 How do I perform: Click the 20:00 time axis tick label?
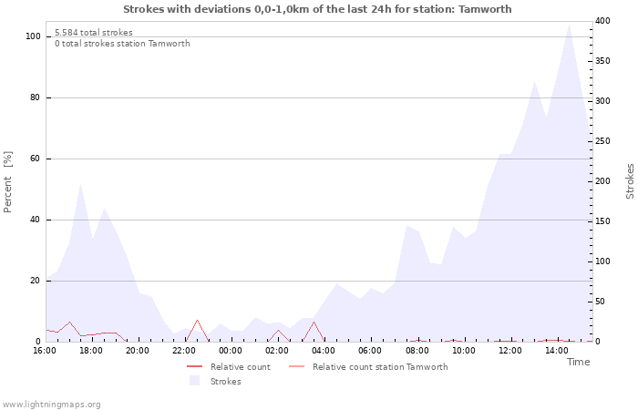pos(138,351)
